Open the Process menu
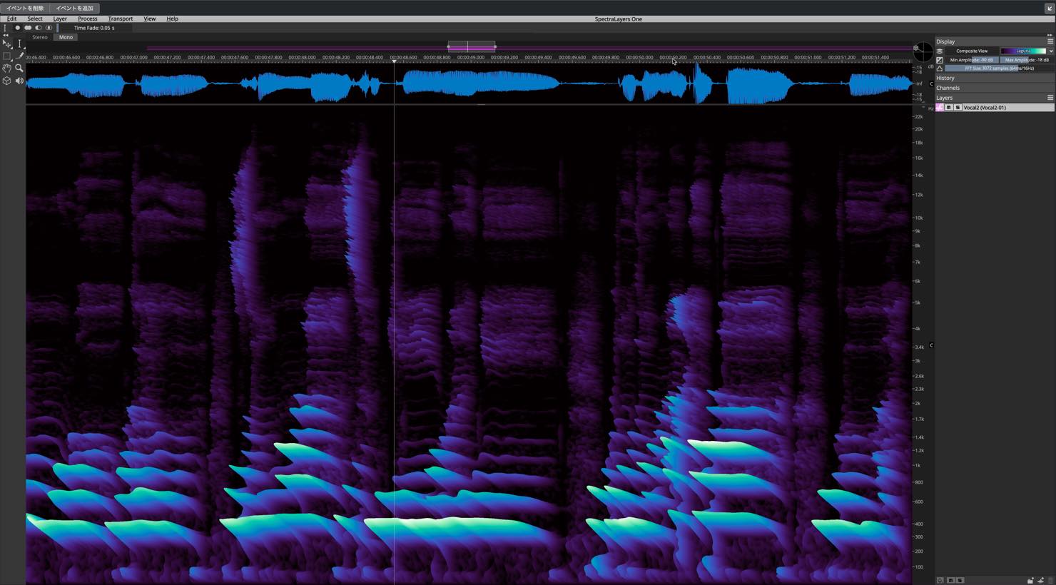1056x585 pixels. [87, 19]
